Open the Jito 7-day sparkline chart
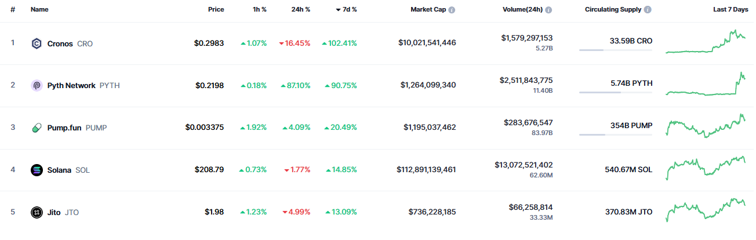The image size is (756, 240). click(x=706, y=211)
